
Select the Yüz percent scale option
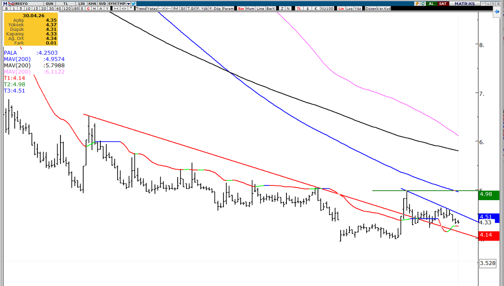[358, 8]
